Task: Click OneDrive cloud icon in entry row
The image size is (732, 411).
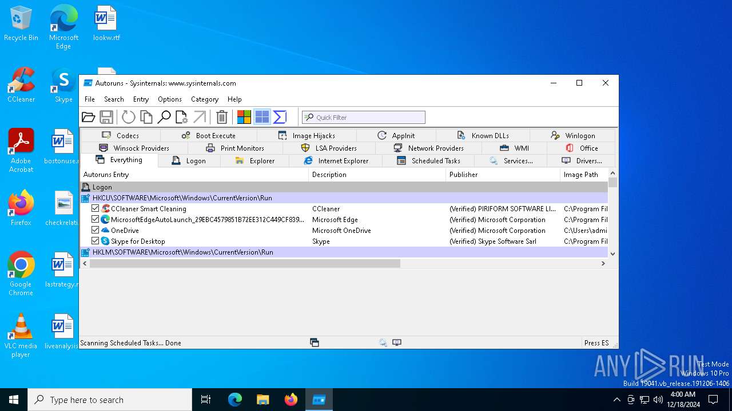Action: [105, 231]
